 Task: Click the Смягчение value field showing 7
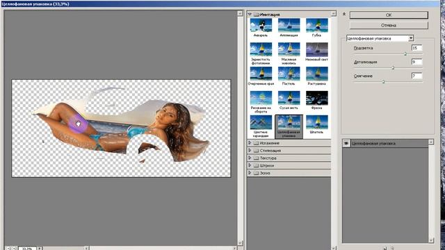[416, 76]
